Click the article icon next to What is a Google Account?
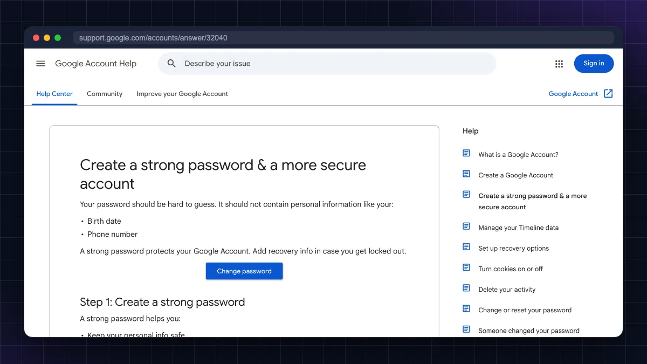Viewport: 647px width, 364px height. [466, 153]
